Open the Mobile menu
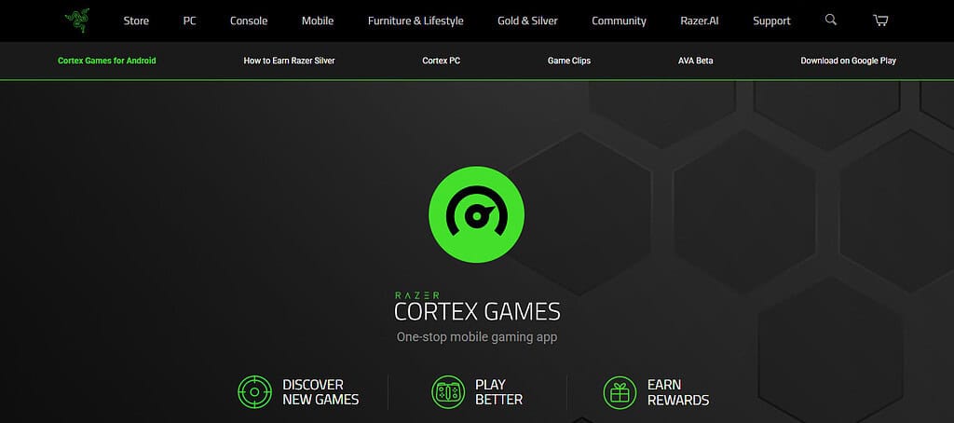 (x=318, y=20)
